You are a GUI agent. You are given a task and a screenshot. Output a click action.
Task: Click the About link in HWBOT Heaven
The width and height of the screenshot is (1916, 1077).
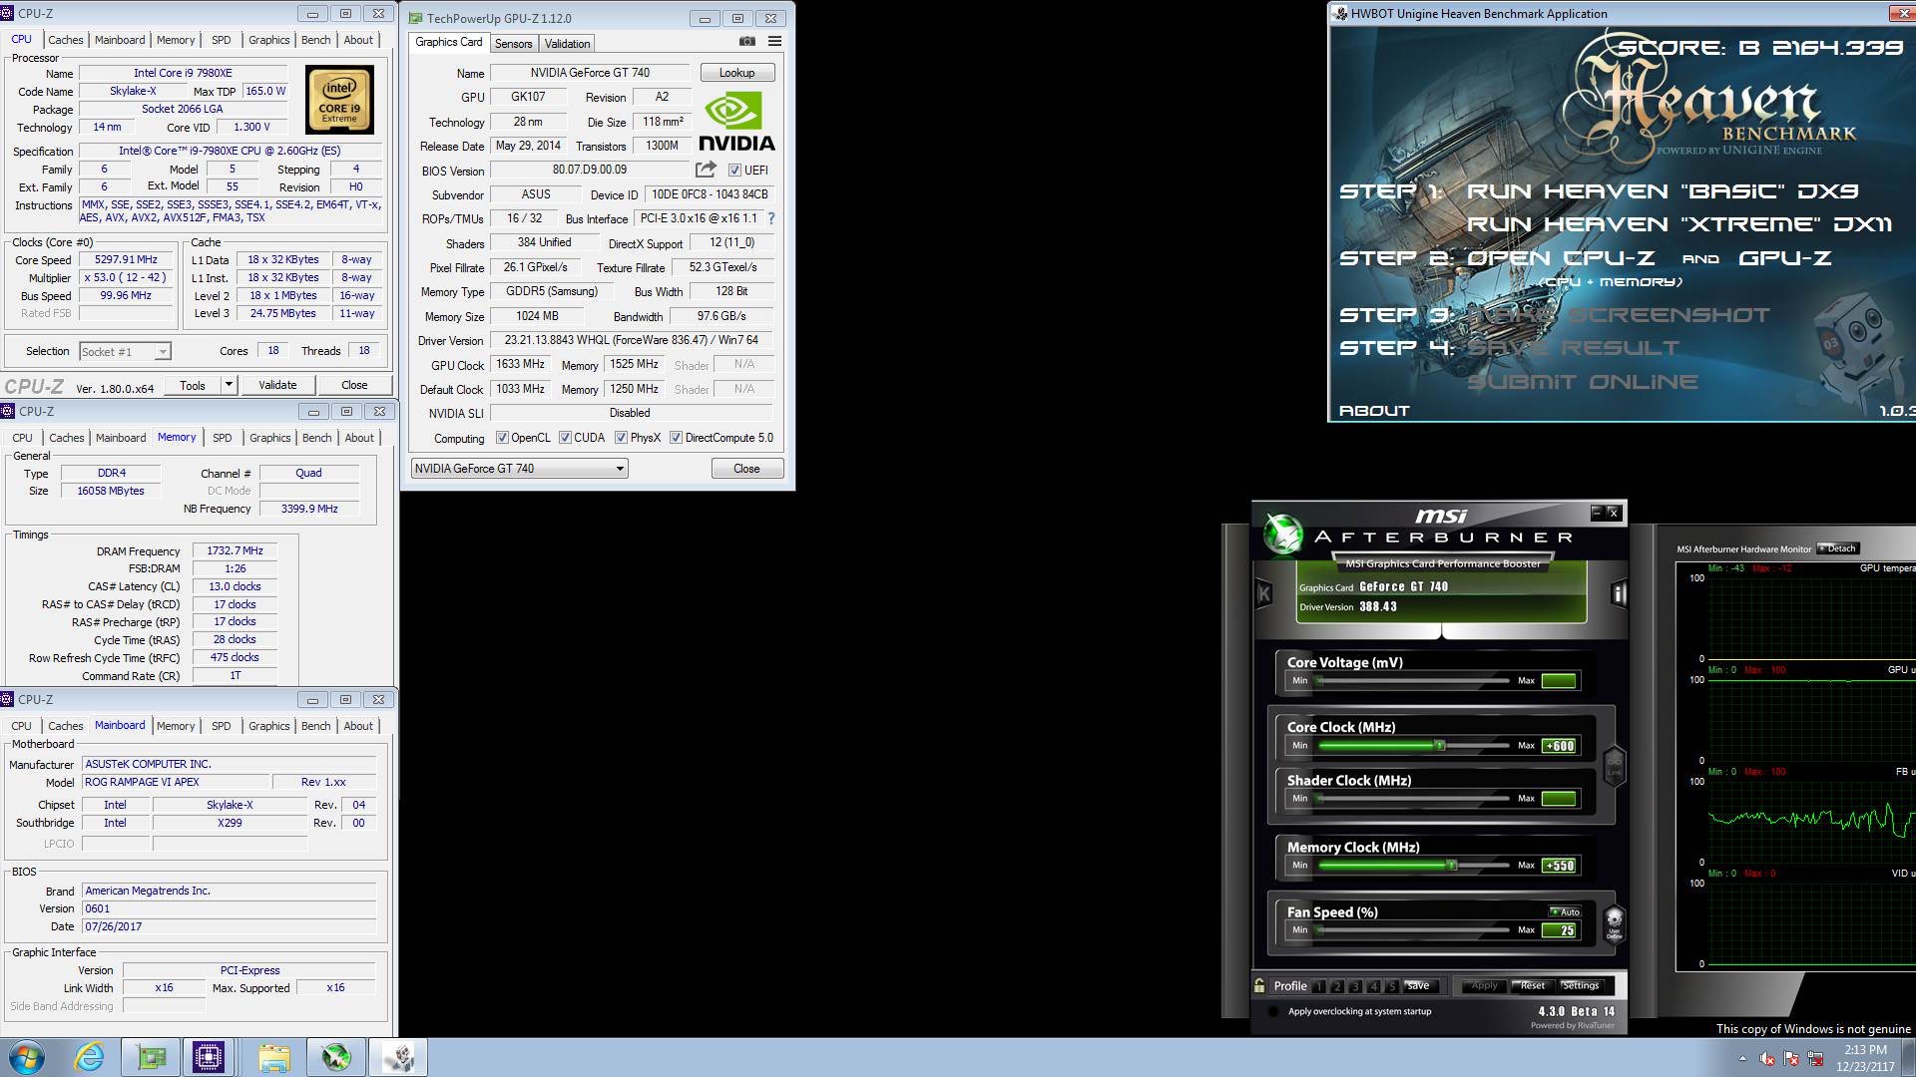1374,411
